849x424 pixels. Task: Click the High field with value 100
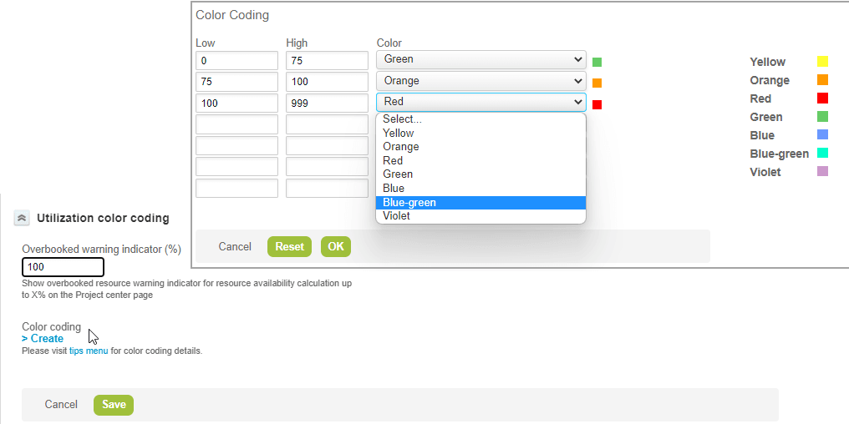(327, 82)
